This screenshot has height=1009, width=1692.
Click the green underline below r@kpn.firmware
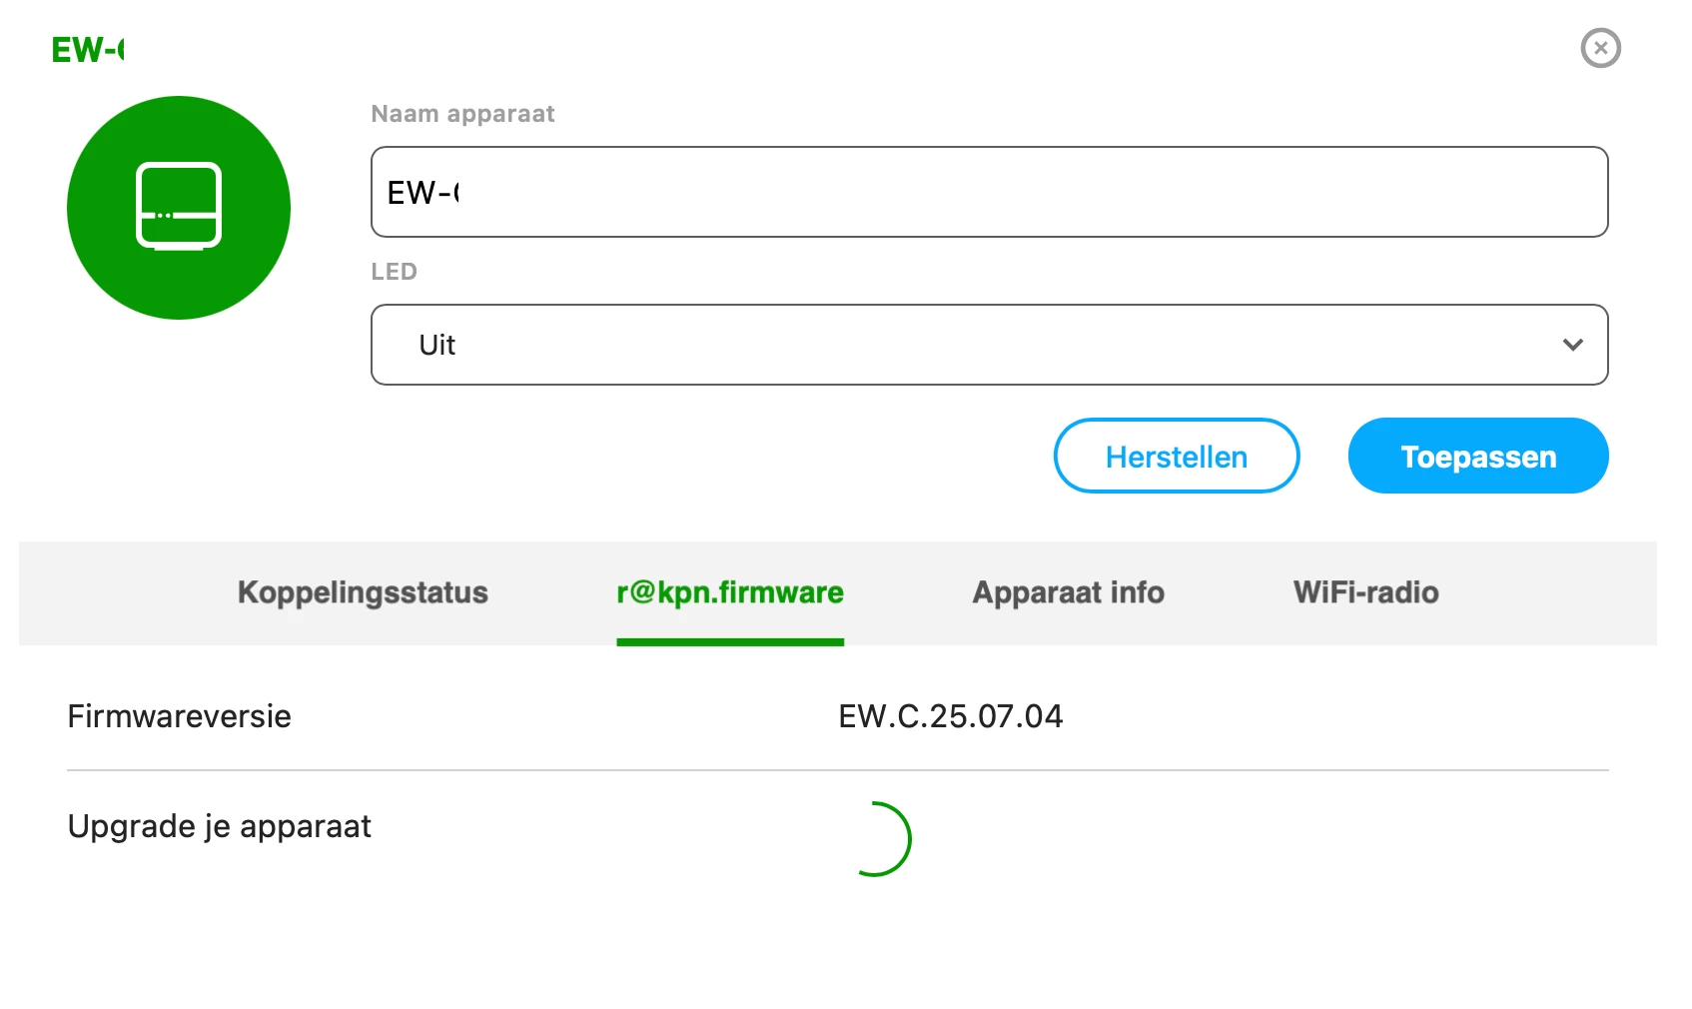[x=730, y=642]
